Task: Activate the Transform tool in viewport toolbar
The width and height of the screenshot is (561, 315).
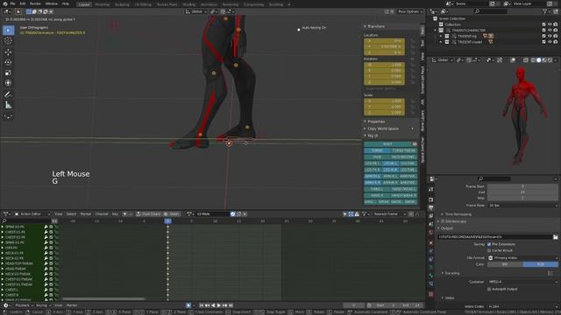Action: pyautogui.click(x=8, y=83)
